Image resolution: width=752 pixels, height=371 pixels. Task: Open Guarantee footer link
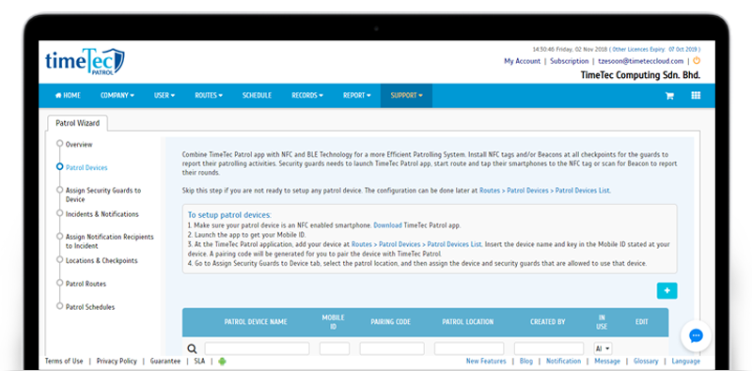[x=165, y=361]
